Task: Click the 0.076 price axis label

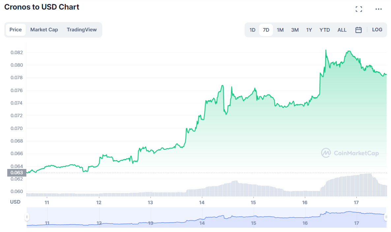Action: [17, 90]
